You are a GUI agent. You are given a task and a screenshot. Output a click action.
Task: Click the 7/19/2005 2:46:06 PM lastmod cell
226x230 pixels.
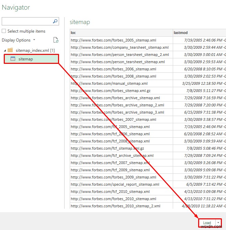[200, 40]
